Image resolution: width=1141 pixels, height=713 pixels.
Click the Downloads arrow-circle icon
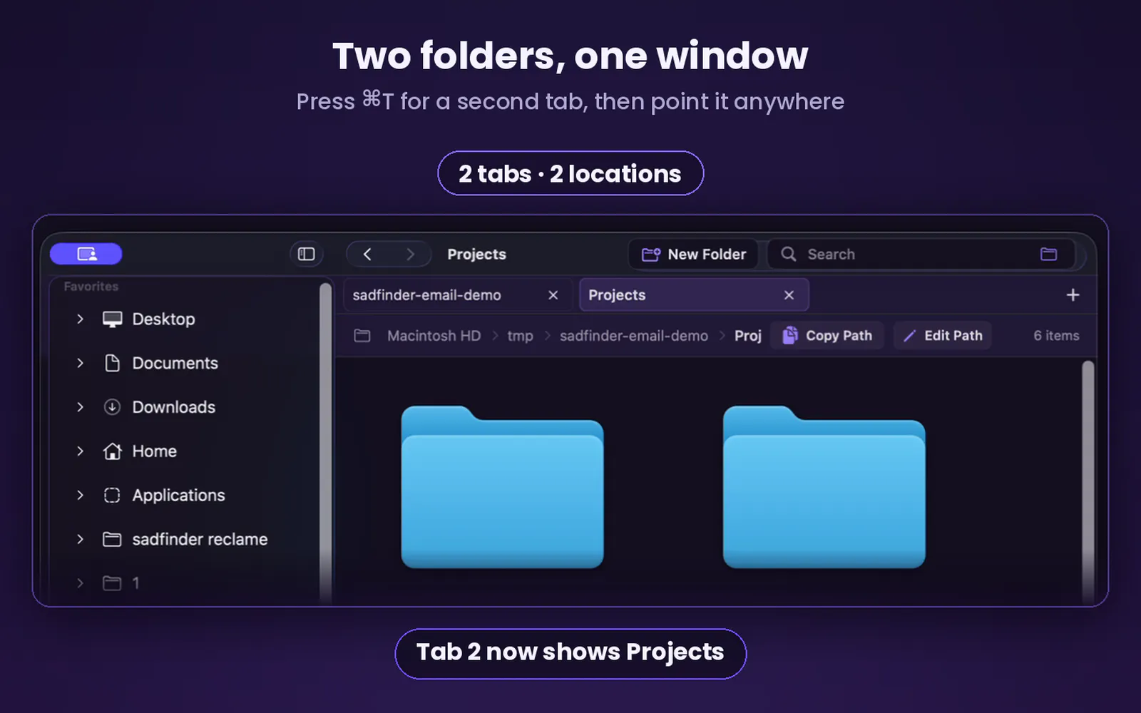coord(112,407)
